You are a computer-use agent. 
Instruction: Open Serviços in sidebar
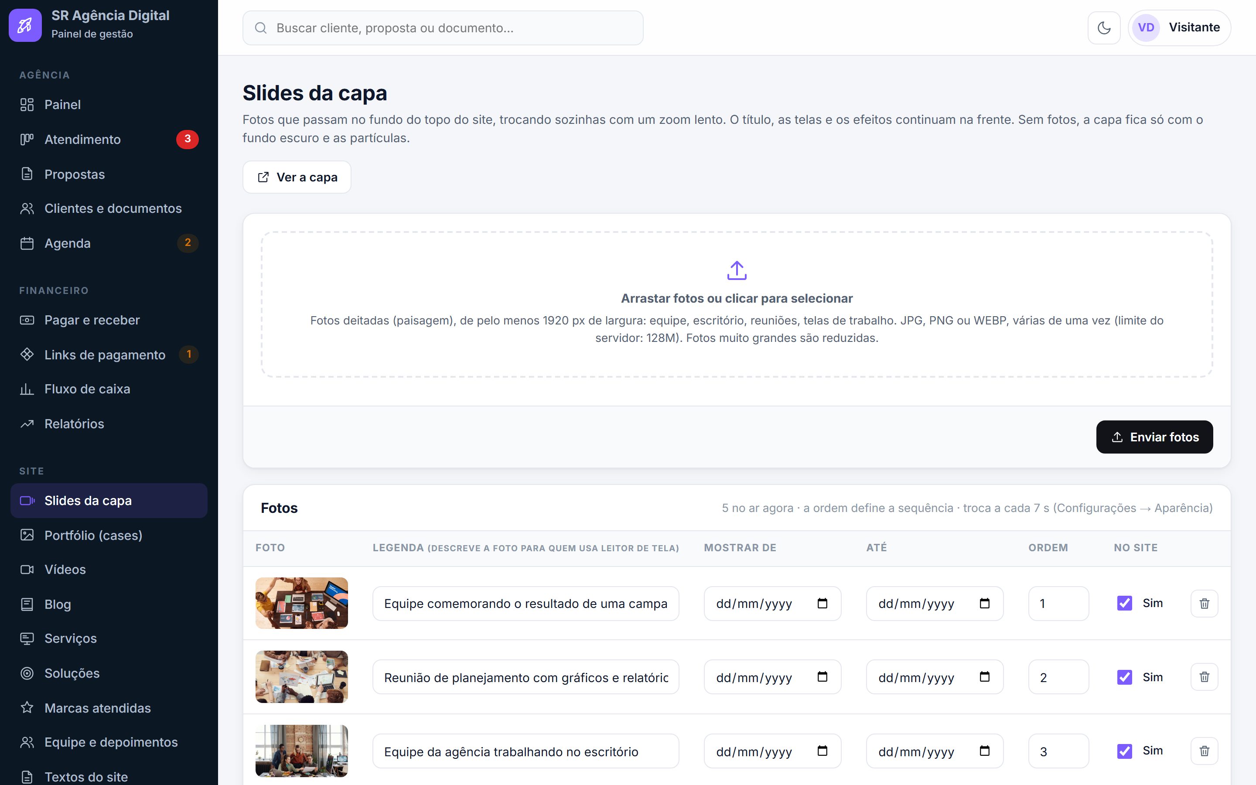(109, 638)
